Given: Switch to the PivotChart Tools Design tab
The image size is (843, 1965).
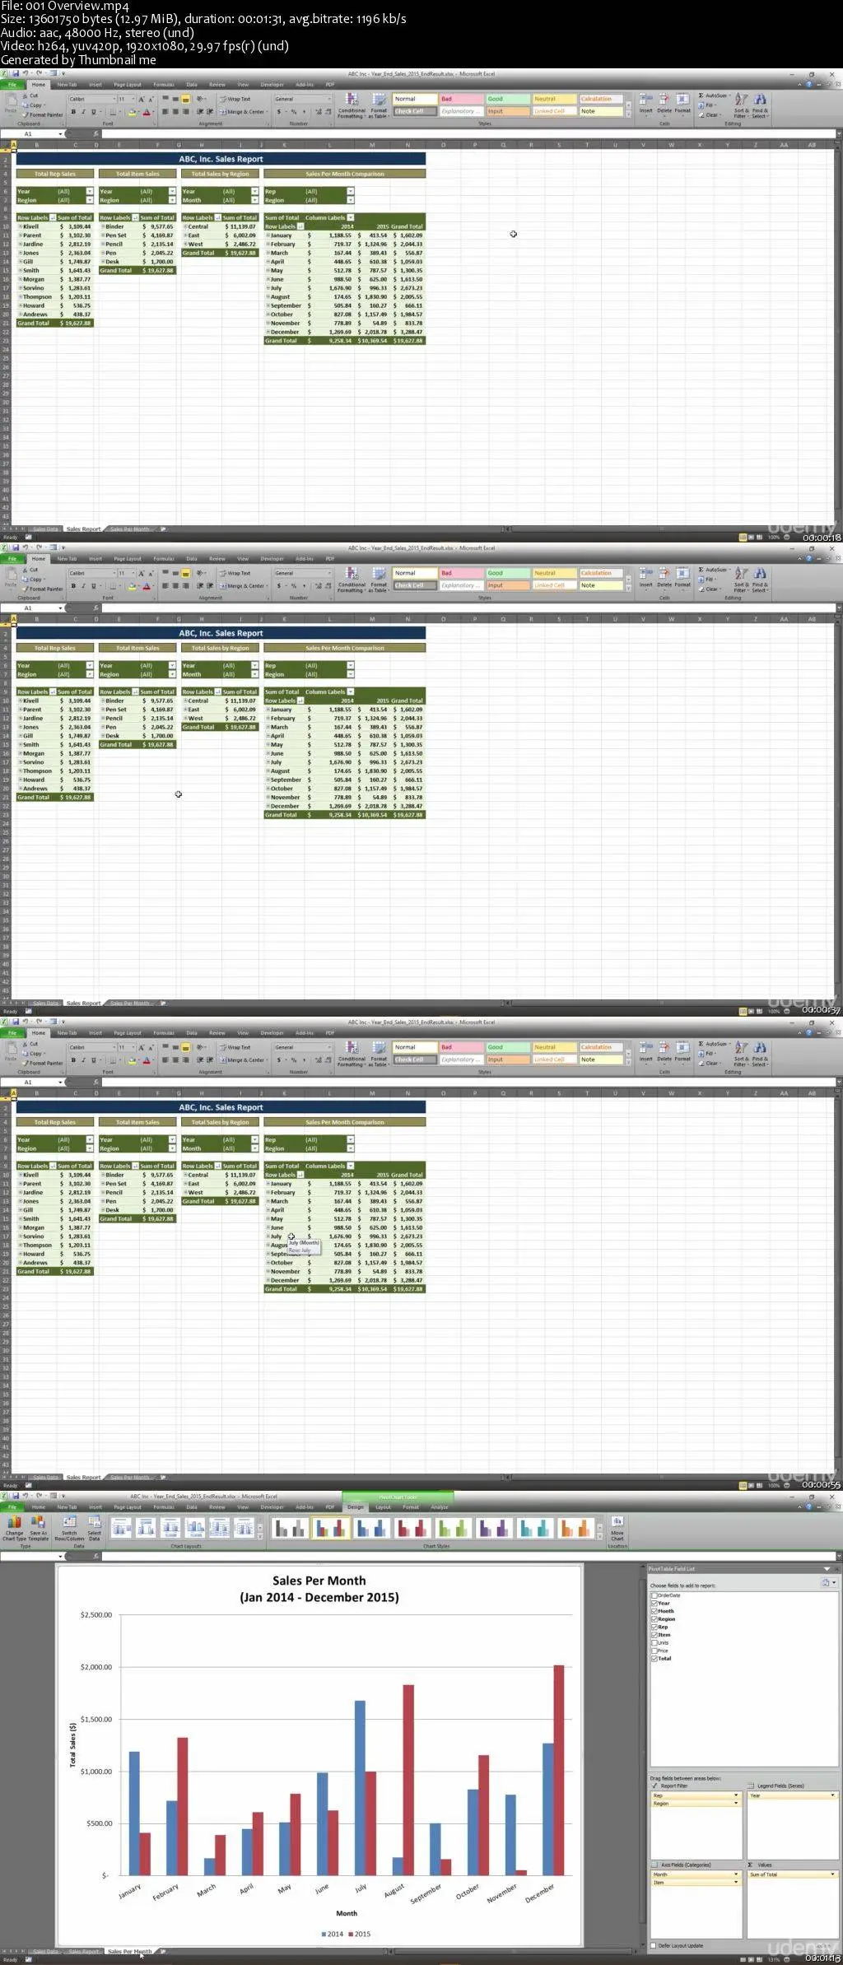Looking at the screenshot, I should click(355, 1507).
